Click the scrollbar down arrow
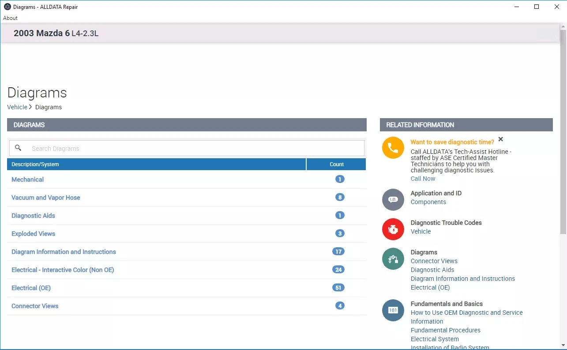Viewport: 567px width, 350px height. point(563,345)
